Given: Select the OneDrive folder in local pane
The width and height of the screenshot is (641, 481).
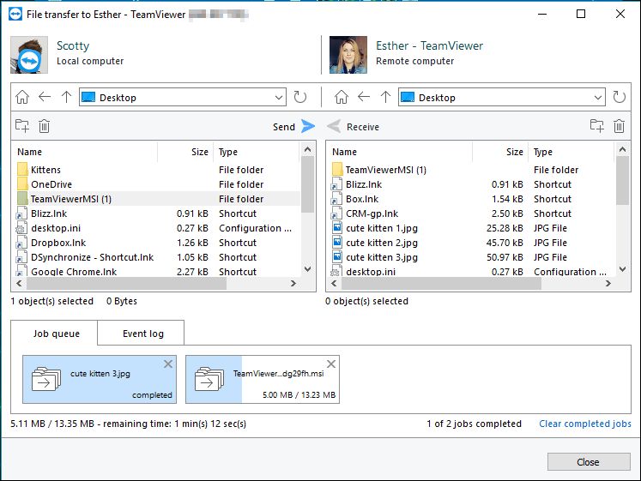Looking at the screenshot, I should tap(157, 184).
